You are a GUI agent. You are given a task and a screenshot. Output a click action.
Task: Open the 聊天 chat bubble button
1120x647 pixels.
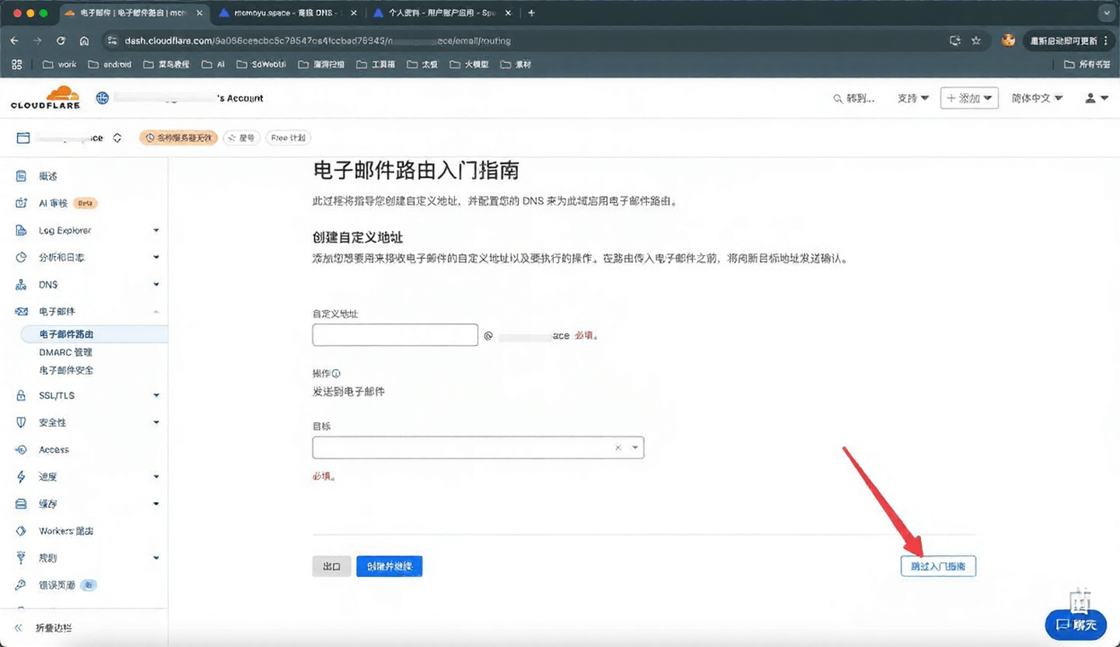tap(1076, 624)
